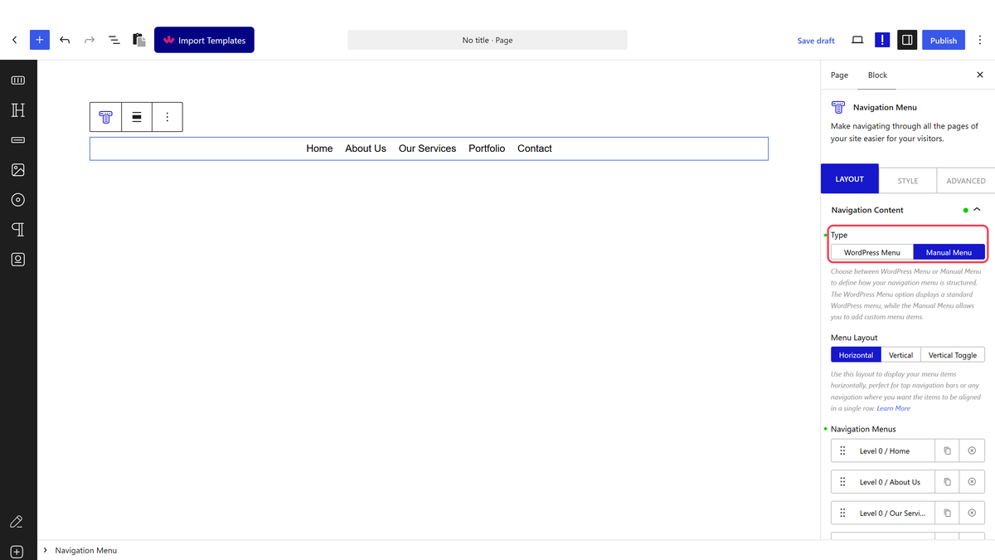Collapse the Navigation Content section
Screen dimensions: 995x560
point(977,210)
